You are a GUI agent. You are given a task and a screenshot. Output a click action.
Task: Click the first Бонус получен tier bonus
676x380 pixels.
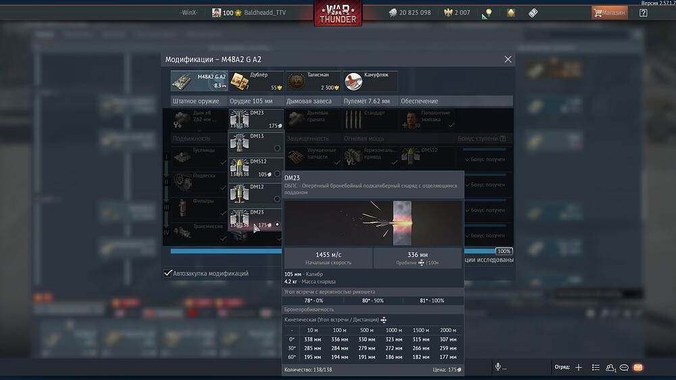click(x=485, y=159)
